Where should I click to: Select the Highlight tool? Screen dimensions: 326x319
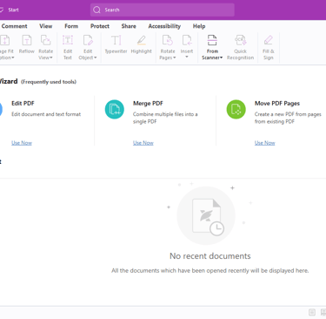pyautogui.click(x=142, y=44)
